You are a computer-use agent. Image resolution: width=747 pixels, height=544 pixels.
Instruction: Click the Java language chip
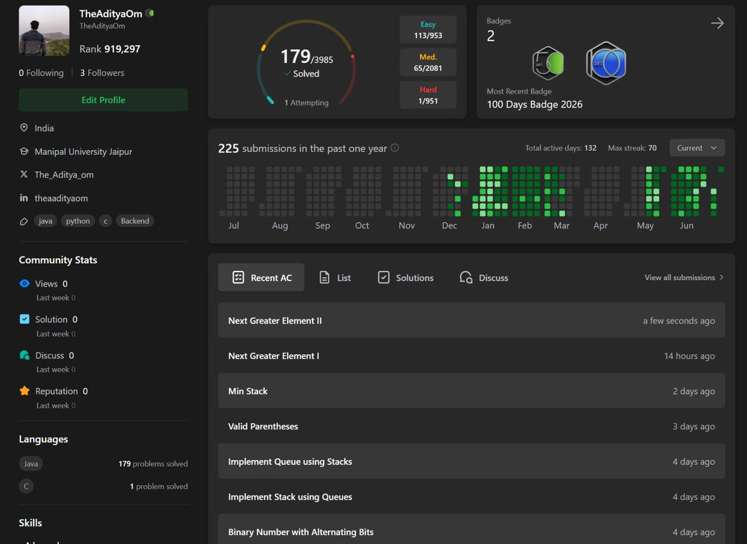click(x=31, y=463)
